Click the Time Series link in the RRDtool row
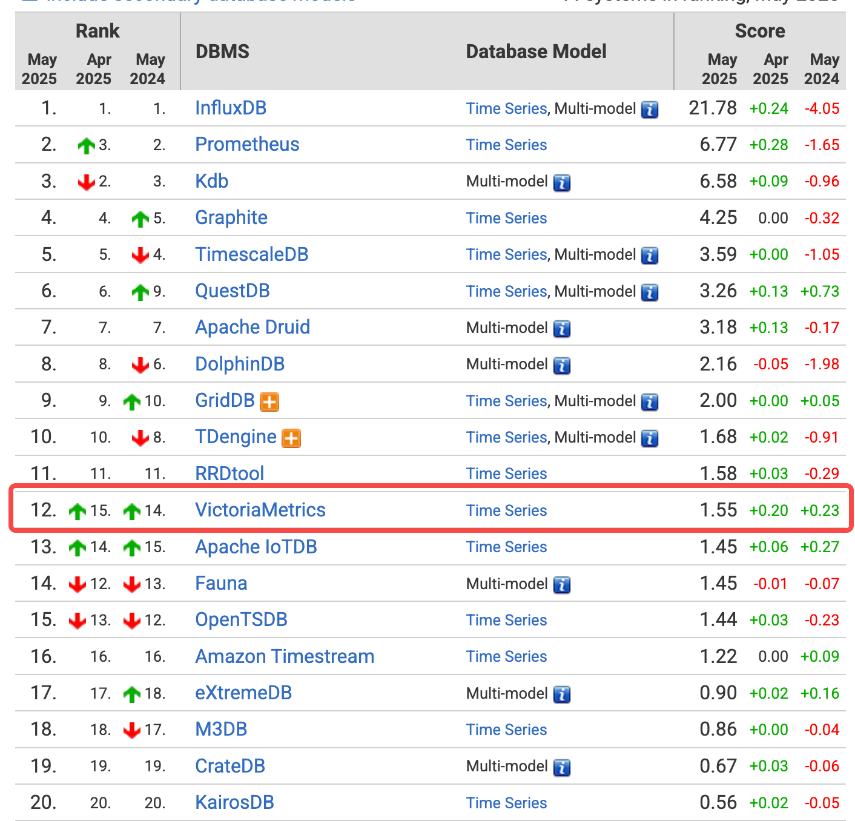855x821 pixels. (506, 473)
